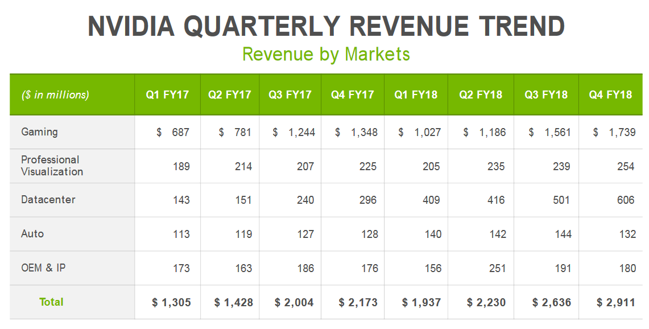Image resolution: width=649 pixels, height=329 pixels.
Task: Click Professional Visualization value 225
Action: click(x=368, y=167)
